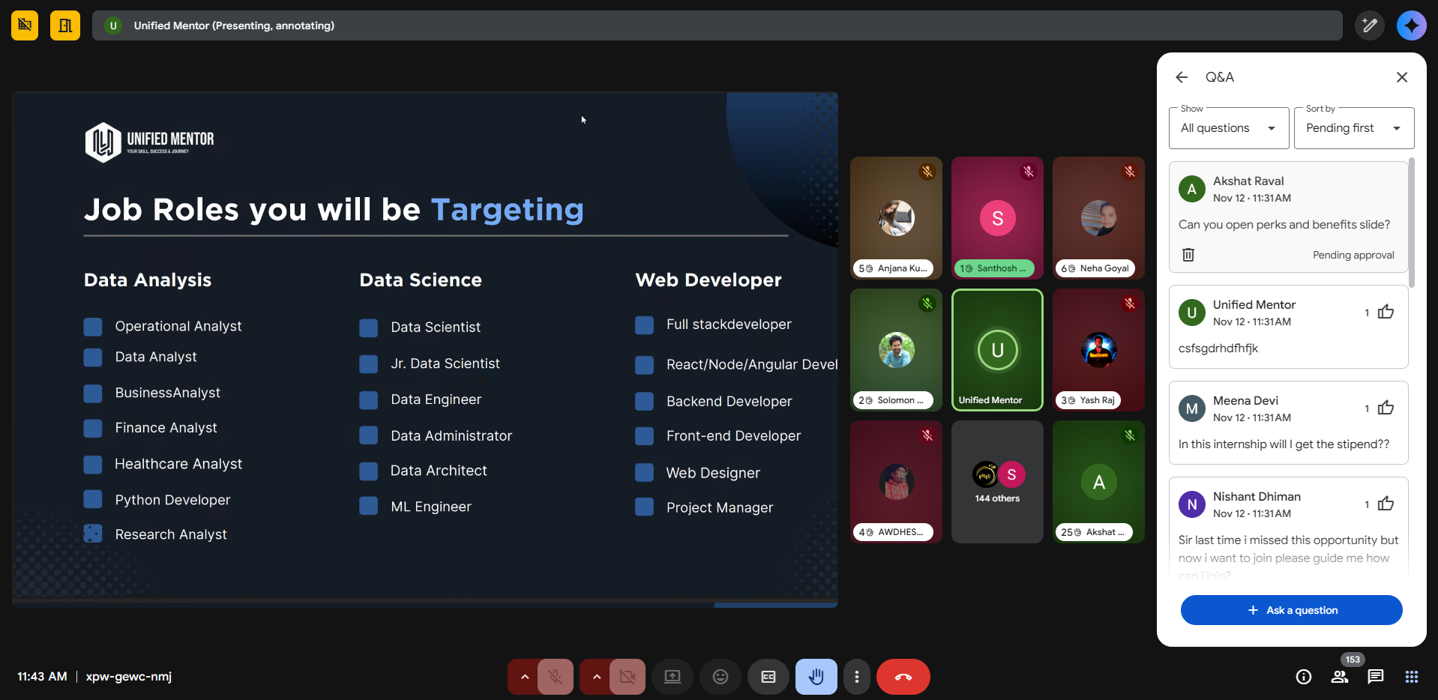Toggle closed captions
This screenshot has height=700, width=1438.
pyautogui.click(x=768, y=677)
